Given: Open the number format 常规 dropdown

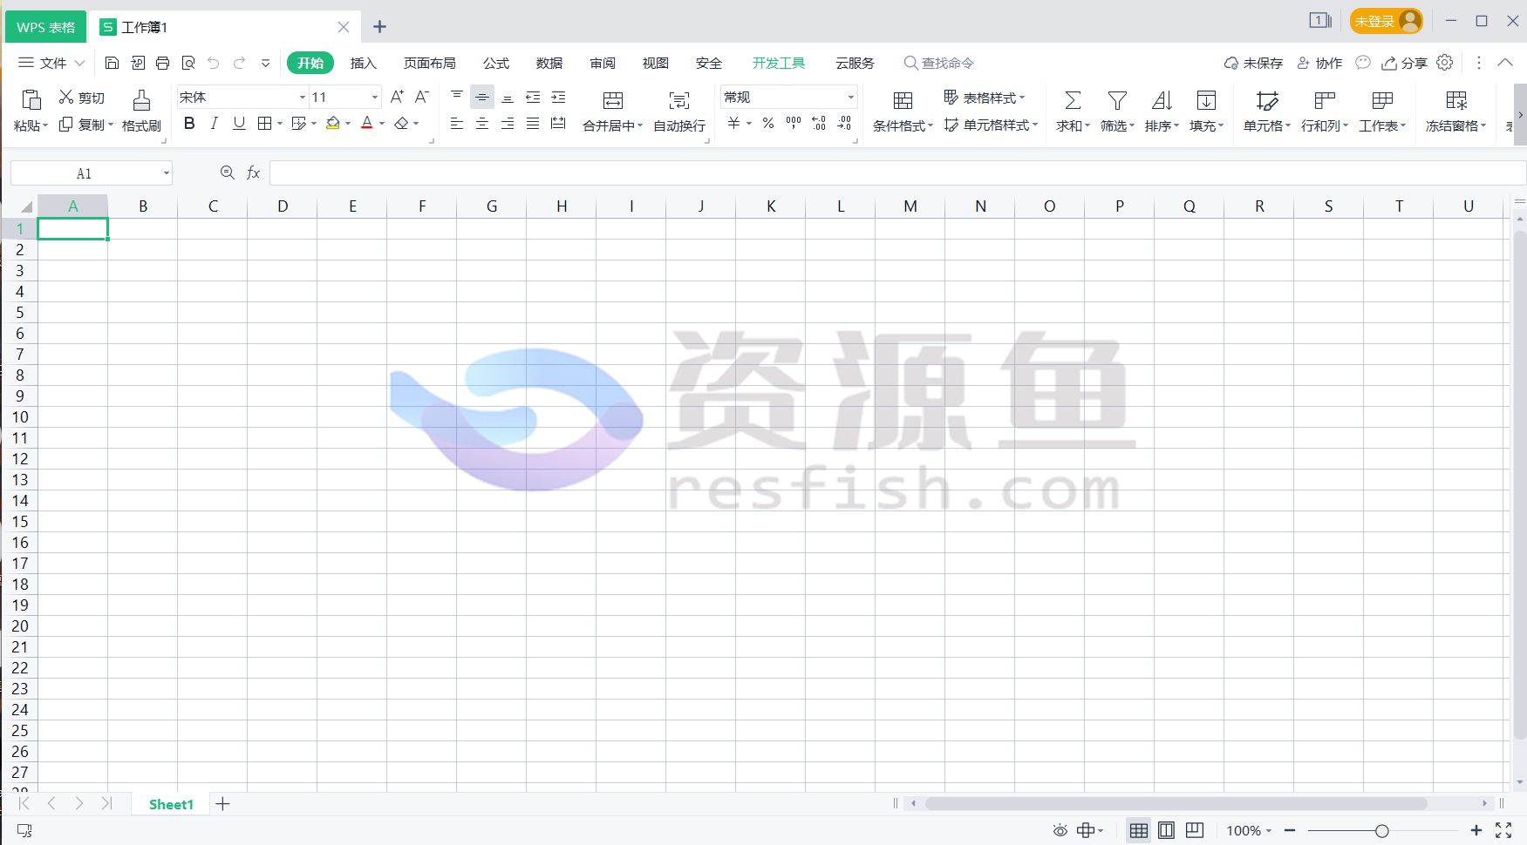Looking at the screenshot, I should click(851, 97).
